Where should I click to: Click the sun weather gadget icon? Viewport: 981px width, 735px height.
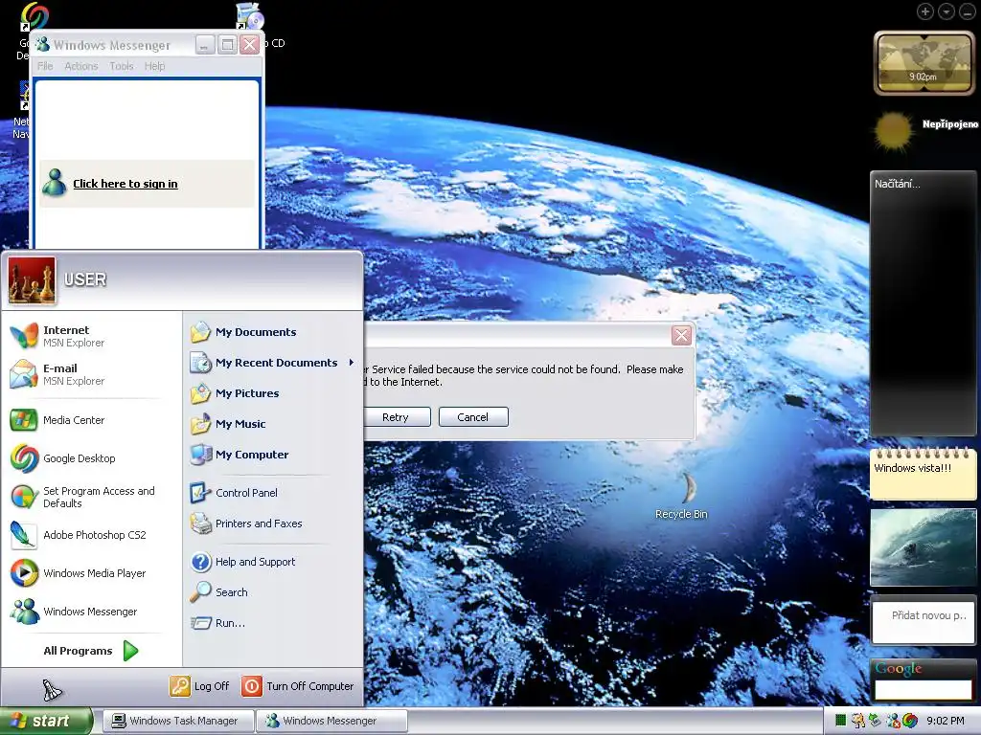[x=893, y=130]
